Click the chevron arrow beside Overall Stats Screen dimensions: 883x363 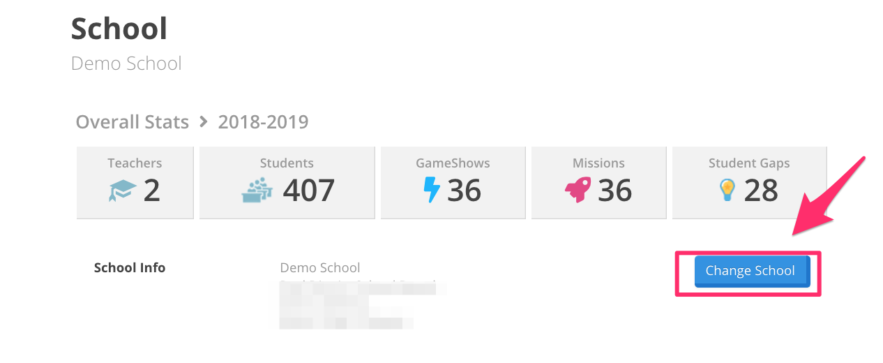click(204, 121)
